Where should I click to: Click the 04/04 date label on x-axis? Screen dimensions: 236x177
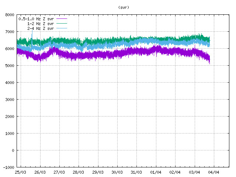pyautogui.click(x=214, y=172)
